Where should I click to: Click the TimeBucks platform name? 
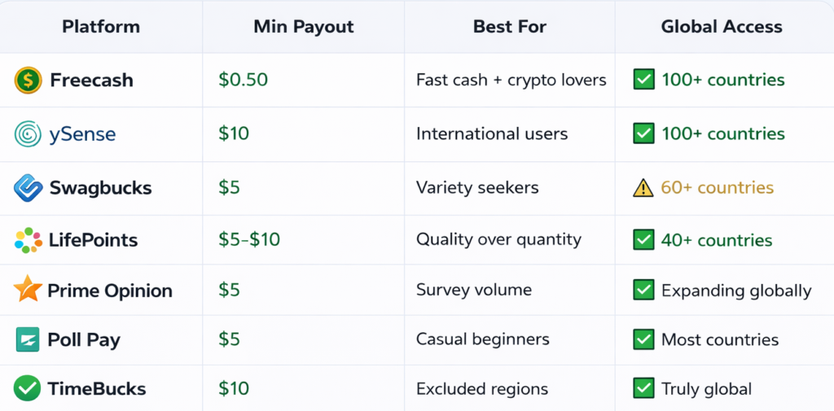(x=98, y=389)
